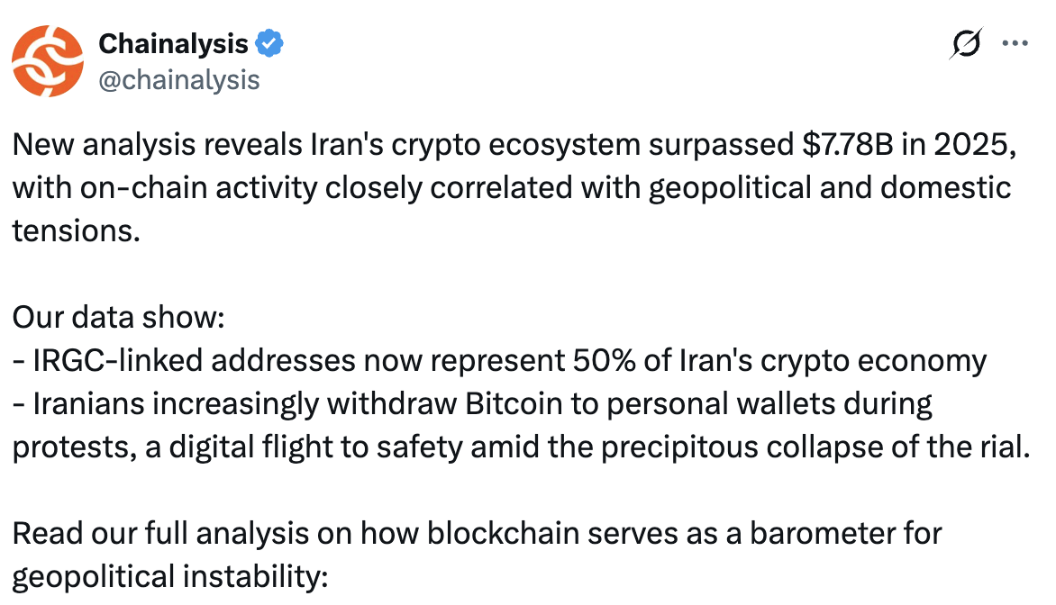
Task: Open the Grok explain-post icon
Action: coord(965,43)
